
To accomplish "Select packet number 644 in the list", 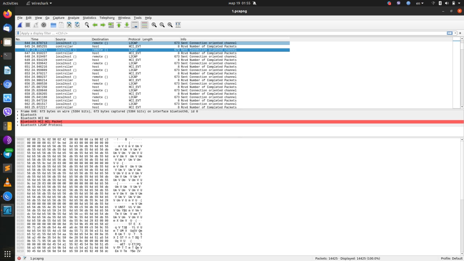I will tap(152, 43).
